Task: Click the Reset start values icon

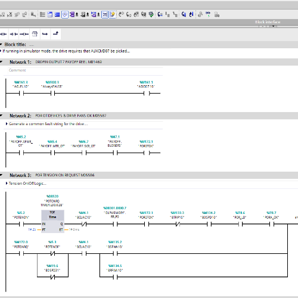Action: [33, 14]
